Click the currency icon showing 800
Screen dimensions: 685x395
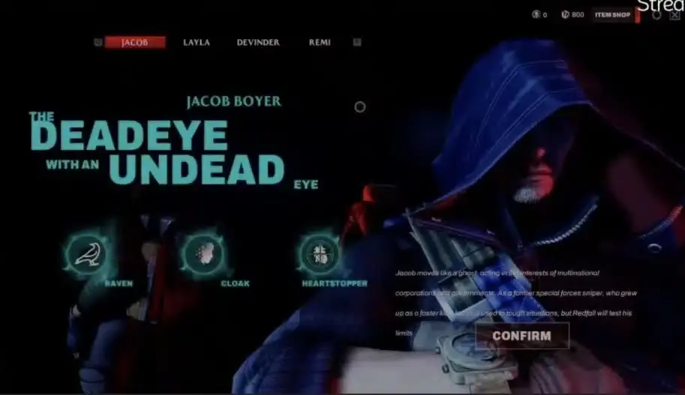[565, 14]
